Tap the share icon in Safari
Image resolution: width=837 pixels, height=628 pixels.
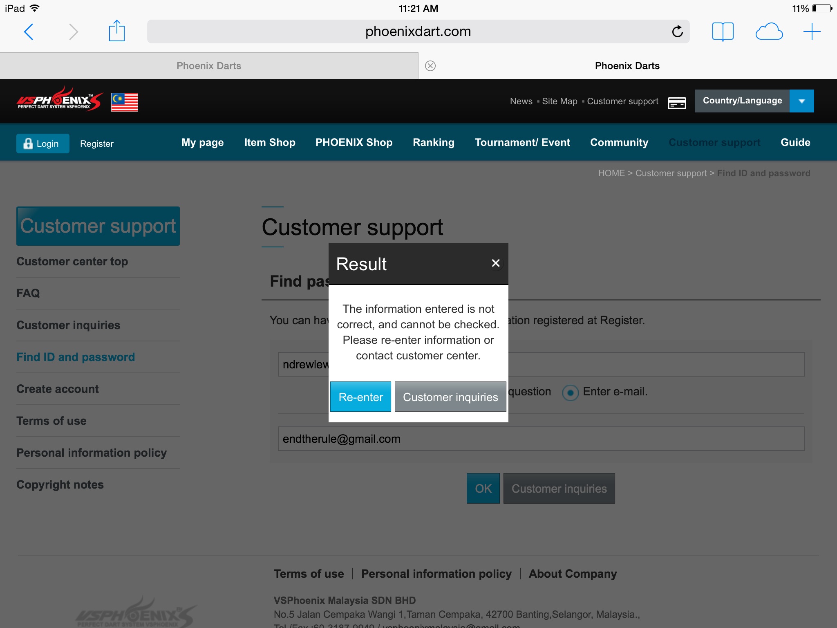pos(116,31)
